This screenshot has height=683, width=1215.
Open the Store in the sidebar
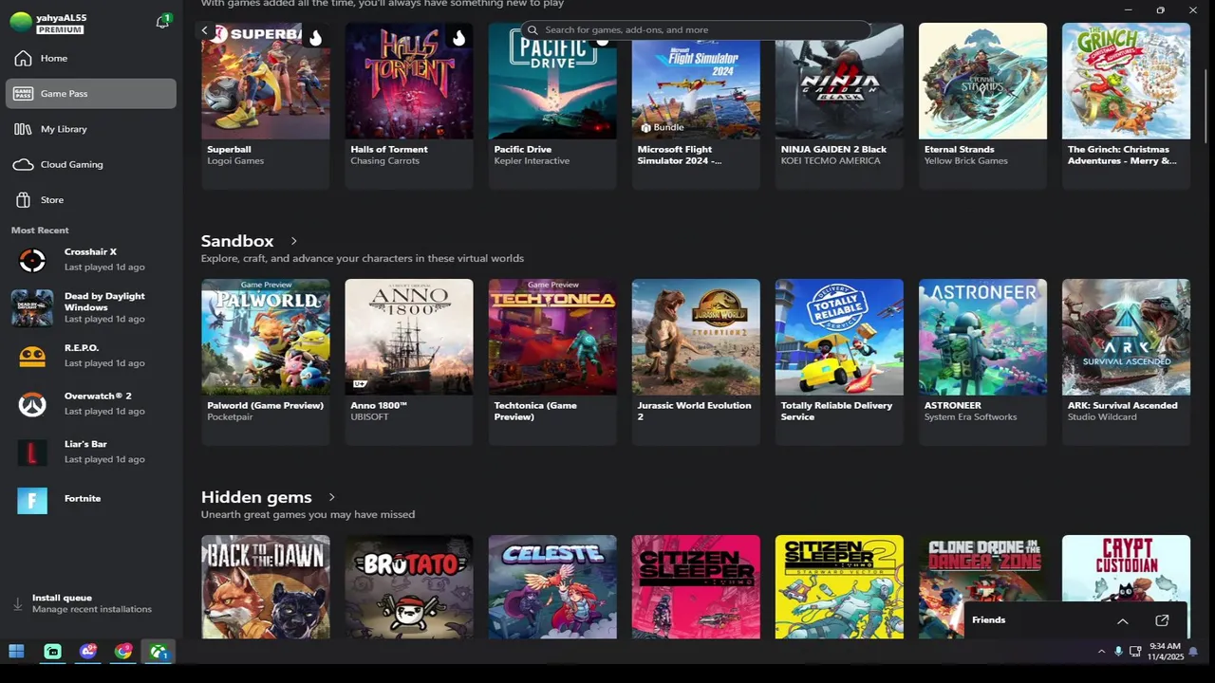coord(91,200)
